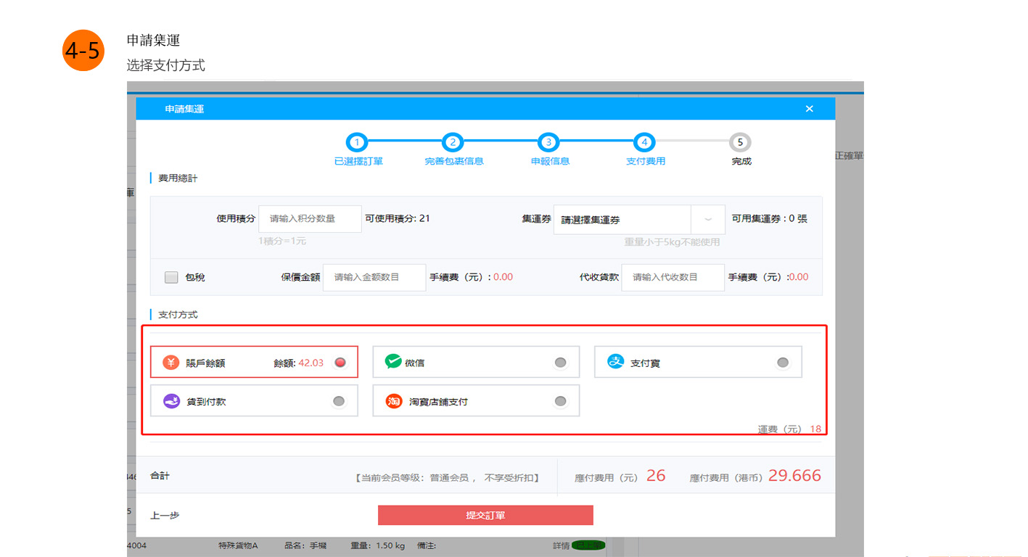
Task: Pick the 貨到付款 radio button
Action: click(339, 401)
